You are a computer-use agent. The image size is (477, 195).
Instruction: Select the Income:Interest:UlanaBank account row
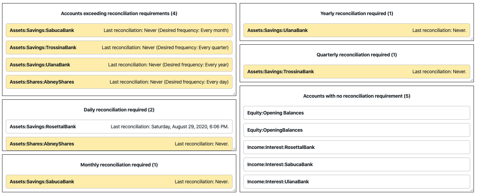357,182
